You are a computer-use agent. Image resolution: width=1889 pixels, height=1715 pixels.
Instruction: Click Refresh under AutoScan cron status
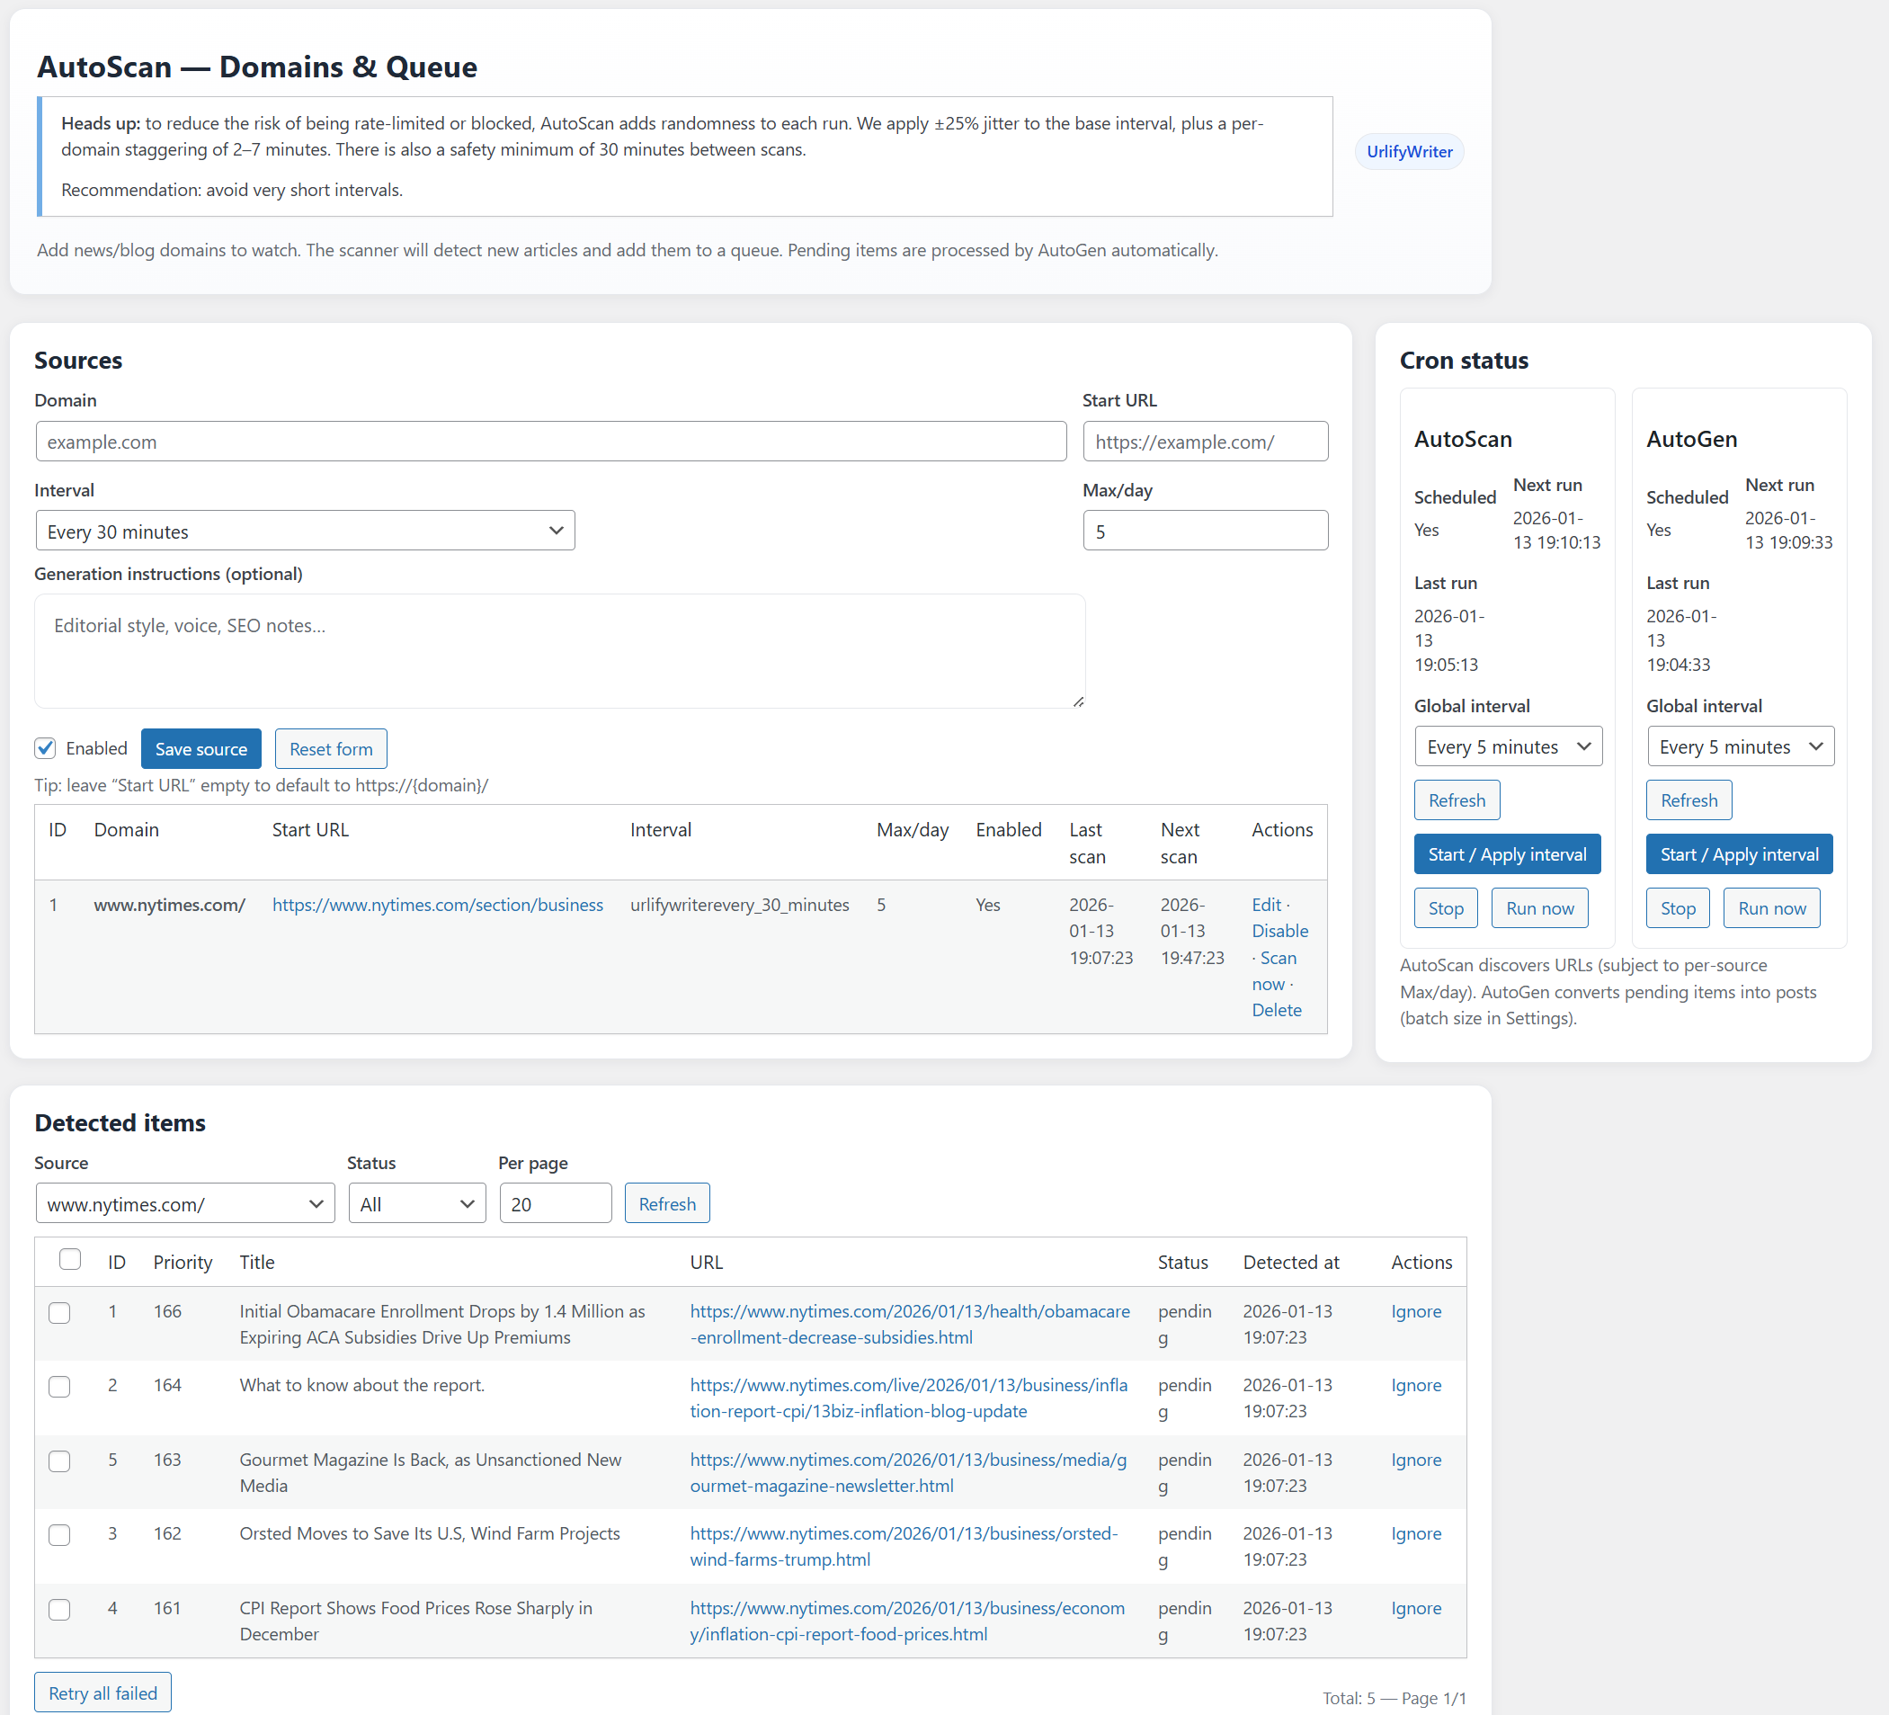click(1457, 799)
